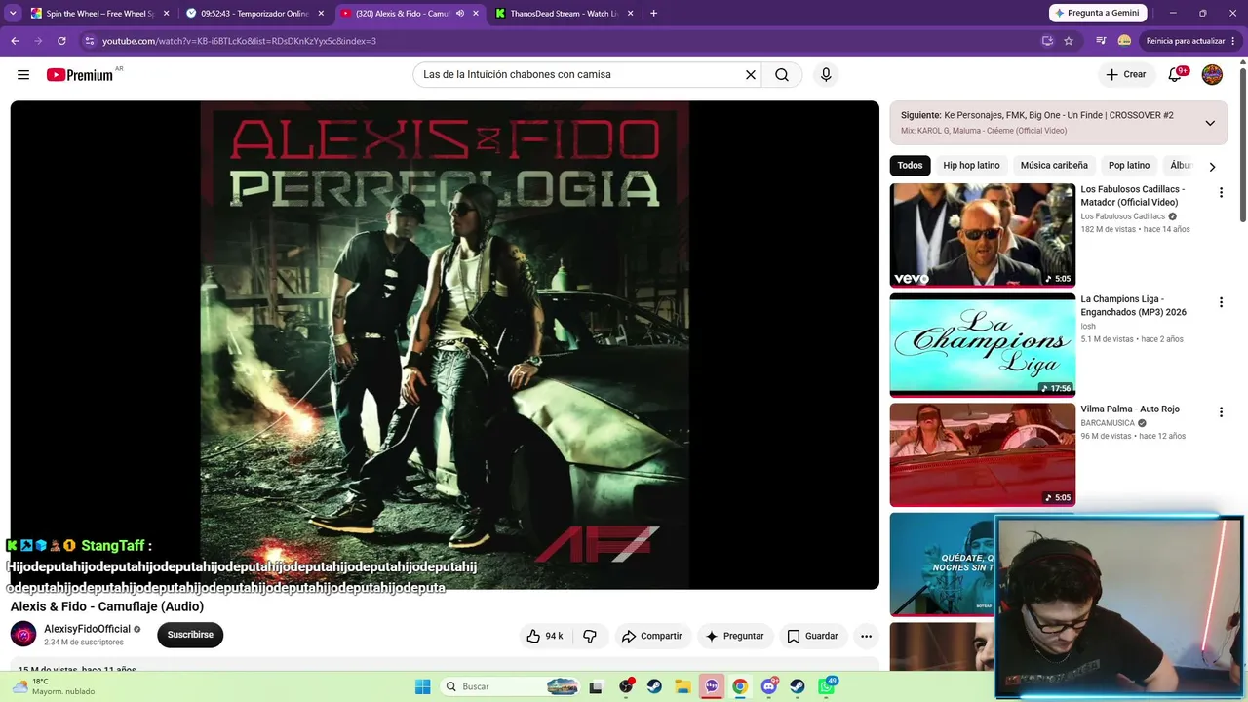Click the Crear button
This screenshot has width=1248, height=702.
pyautogui.click(x=1126, y=75)
